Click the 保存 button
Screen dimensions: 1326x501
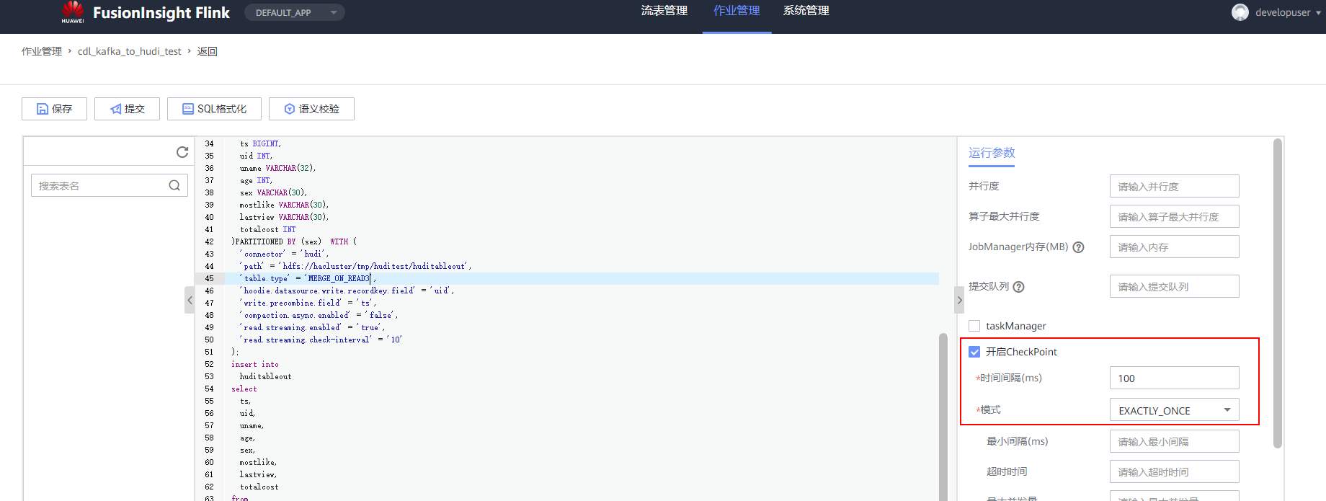54,109
